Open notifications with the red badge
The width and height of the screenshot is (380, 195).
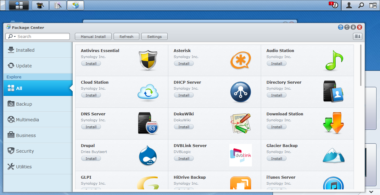(334, 5)
